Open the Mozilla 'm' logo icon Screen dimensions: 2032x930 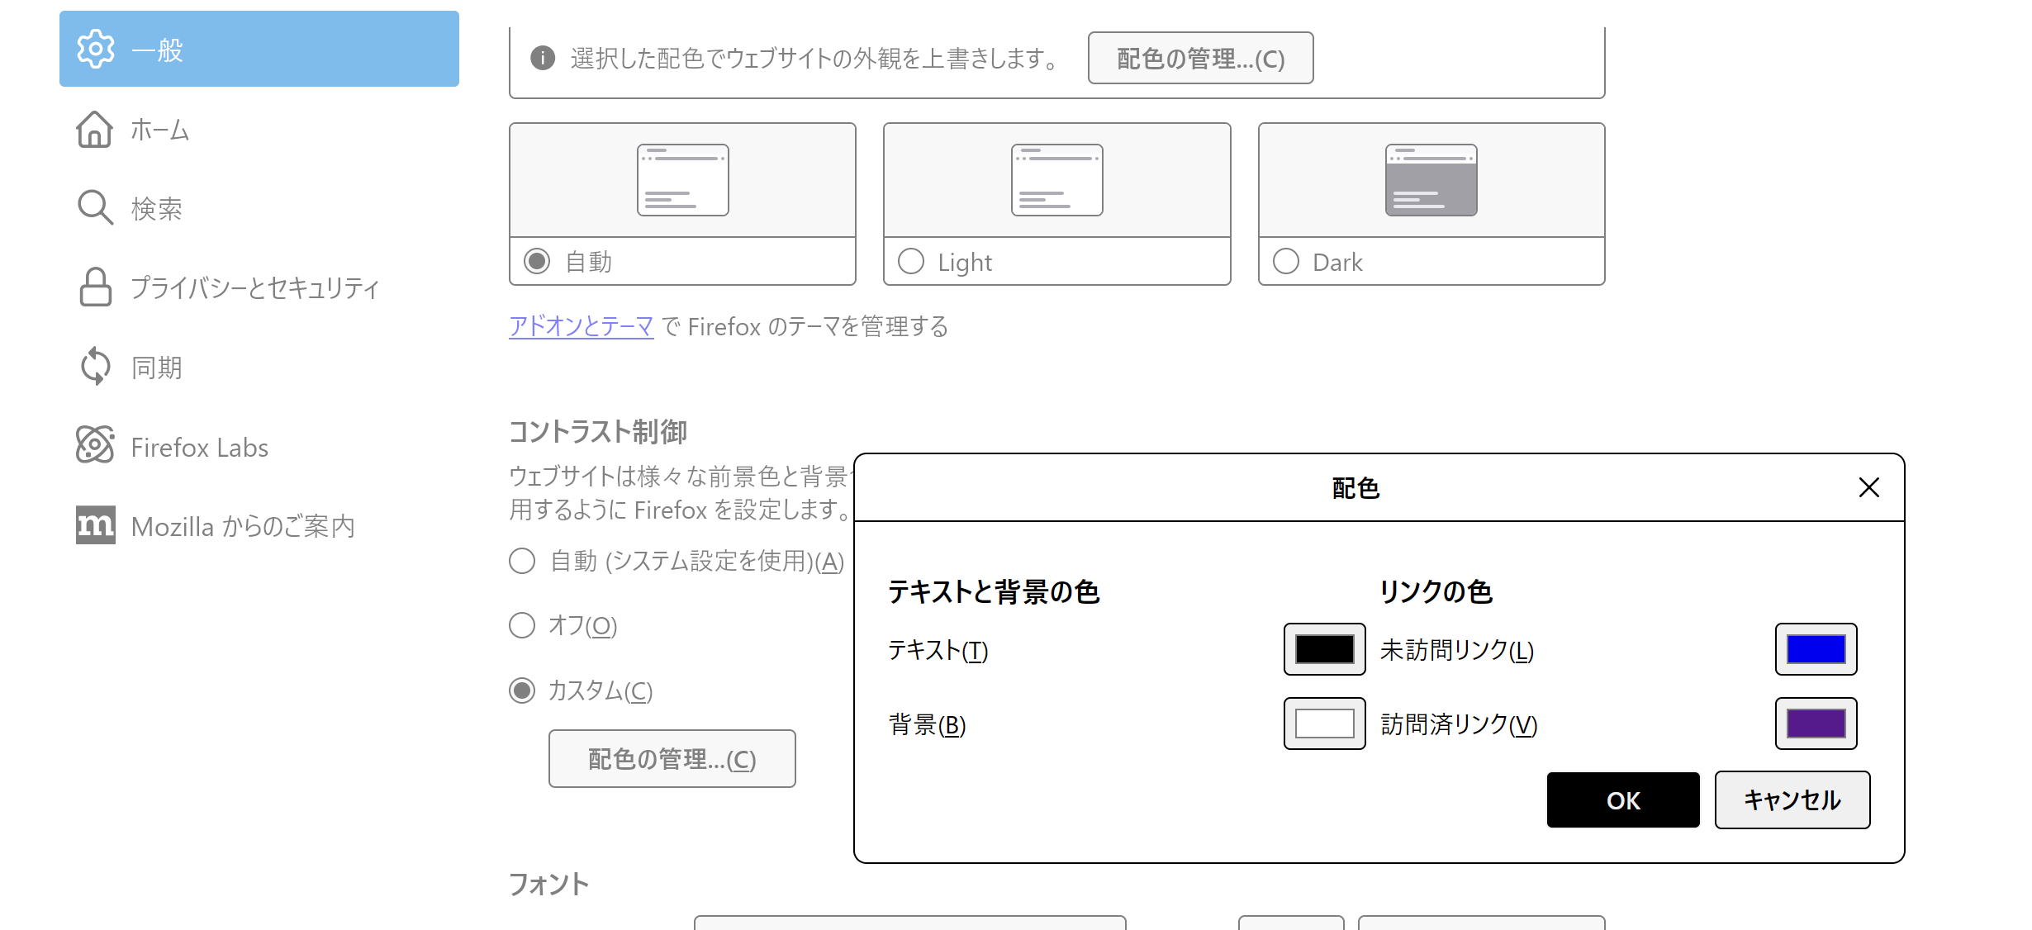[x=95, y=525]
